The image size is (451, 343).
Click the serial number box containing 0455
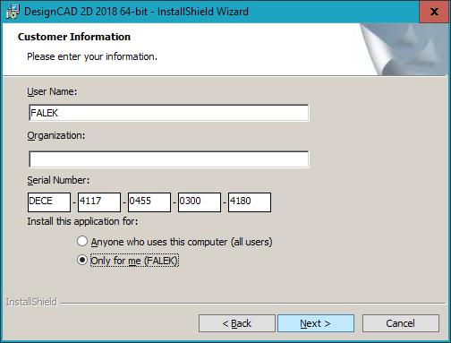click(149, 202)
